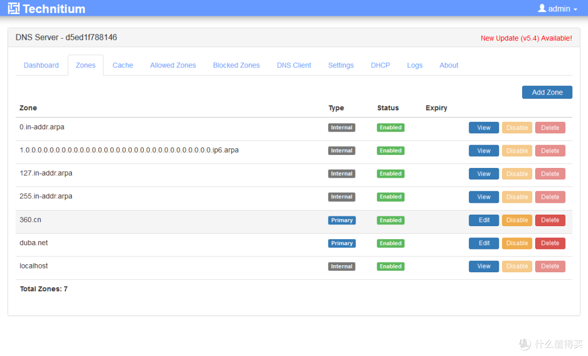Screen dimensions: 588x356
Task: Click the 360.cn zone name
Action: click(x=30, y=220)
